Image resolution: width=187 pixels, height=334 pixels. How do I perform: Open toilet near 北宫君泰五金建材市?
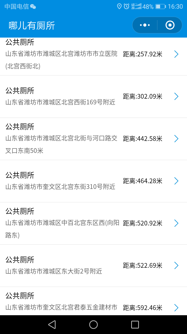tap(94, 301)
